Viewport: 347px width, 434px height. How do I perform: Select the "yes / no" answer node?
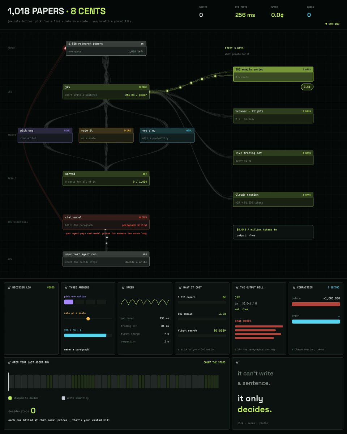pos(167,135)
